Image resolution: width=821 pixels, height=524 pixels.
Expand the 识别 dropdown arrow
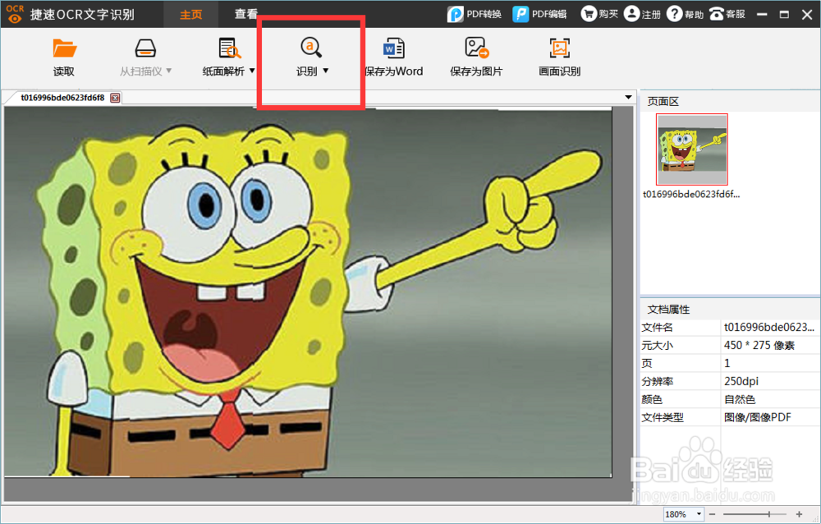point(326,71)
